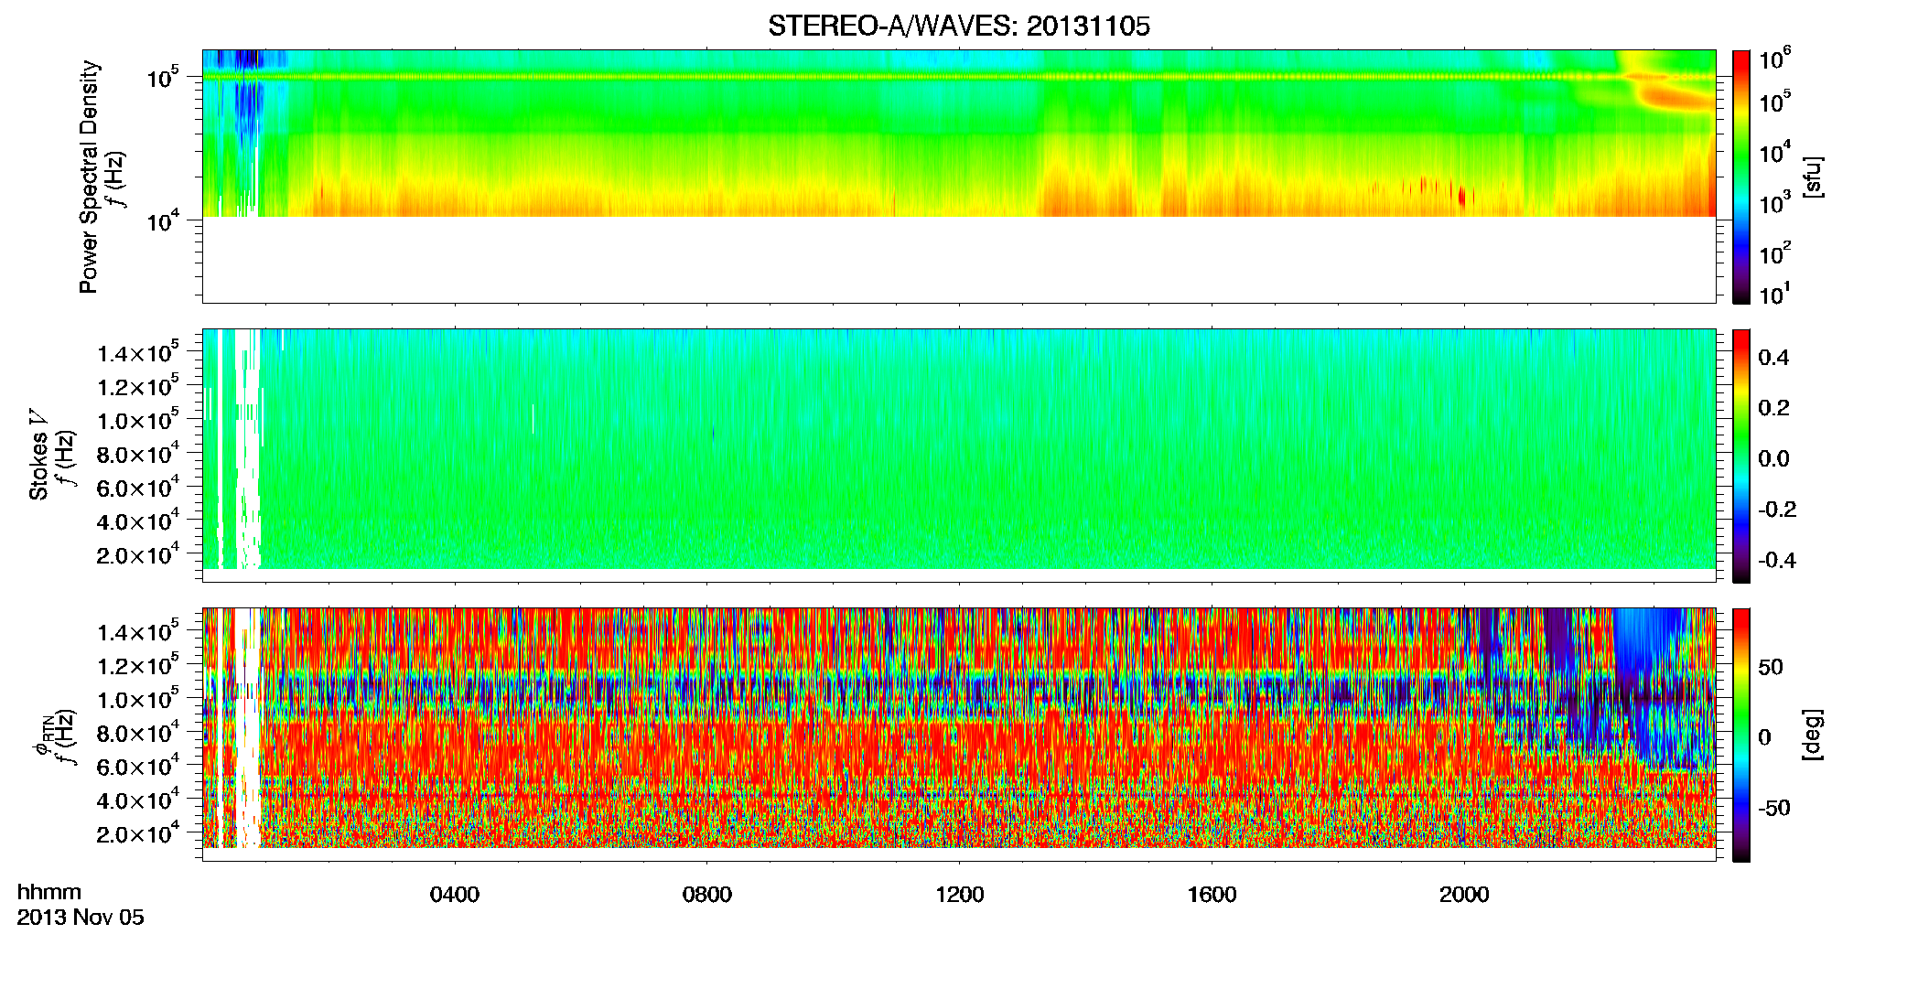Viewport: 1918px width, 988px height.
Task: Click the 0.4 tick on the Stokes colorbar
Action: point(1773,358)
